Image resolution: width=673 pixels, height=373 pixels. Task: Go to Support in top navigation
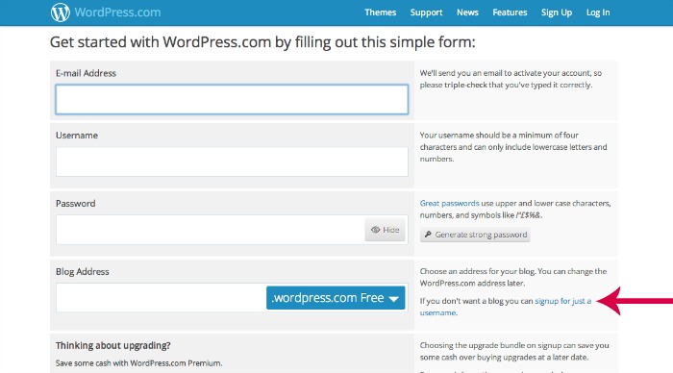(426, 12)
